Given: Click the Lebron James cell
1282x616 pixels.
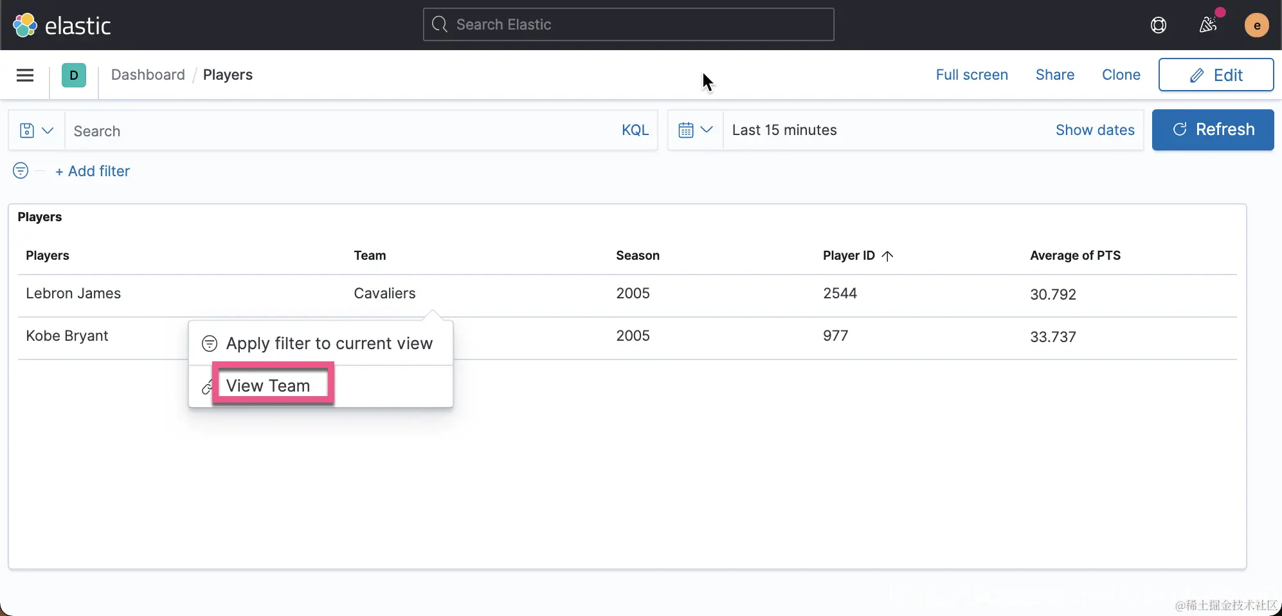Looking at the screenshot, I should pos(73,293).
